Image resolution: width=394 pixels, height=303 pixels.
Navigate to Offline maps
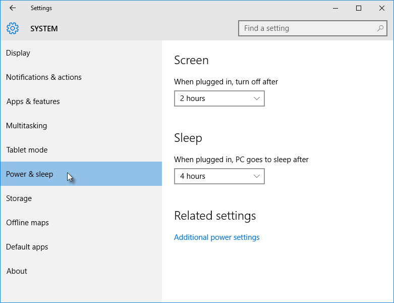27,223
